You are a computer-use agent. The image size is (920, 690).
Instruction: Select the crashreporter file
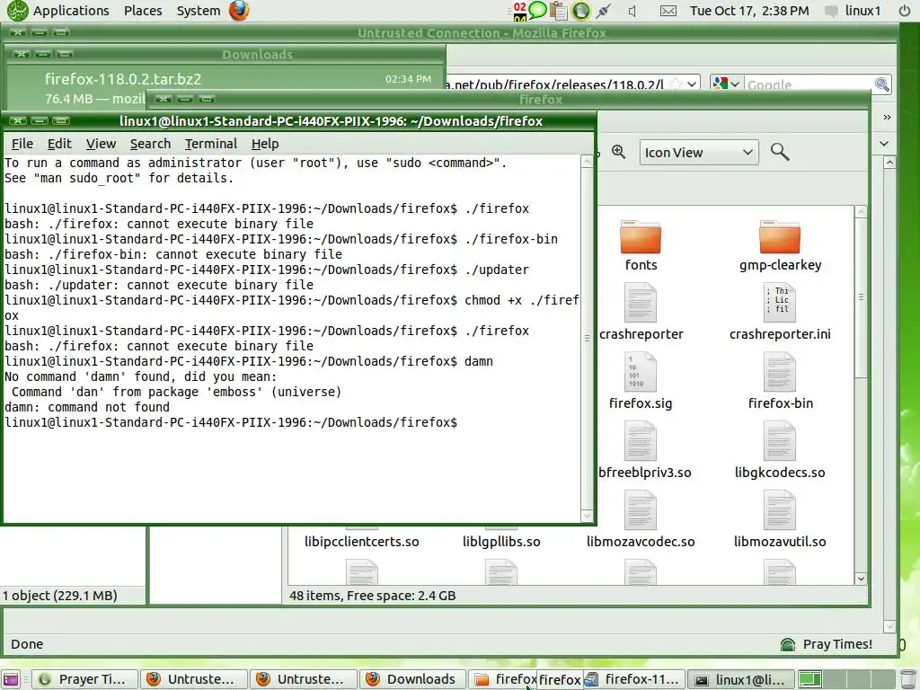641,312
